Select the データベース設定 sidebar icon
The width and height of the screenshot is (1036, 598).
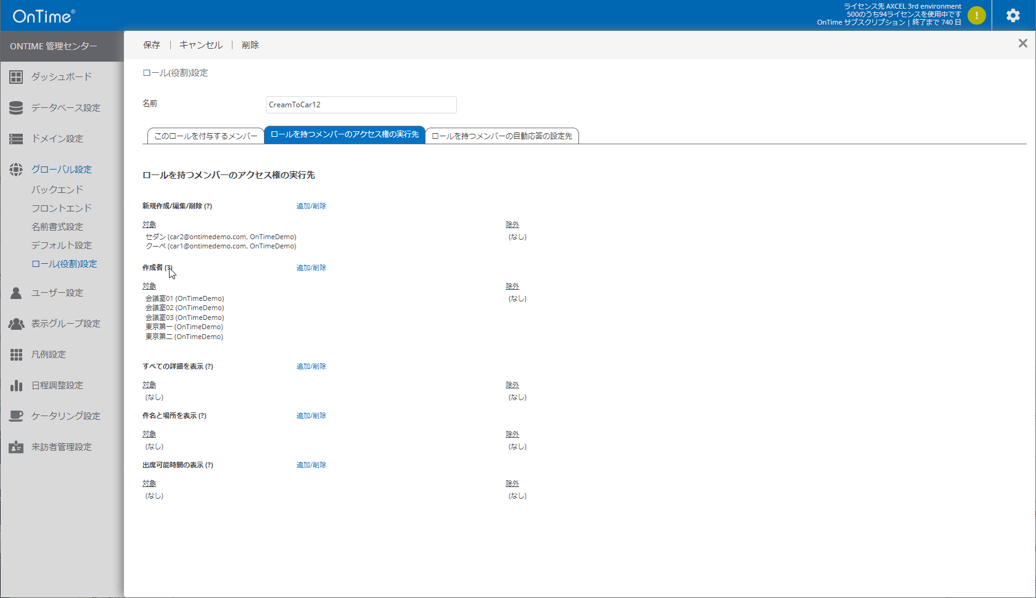point(16,107)
